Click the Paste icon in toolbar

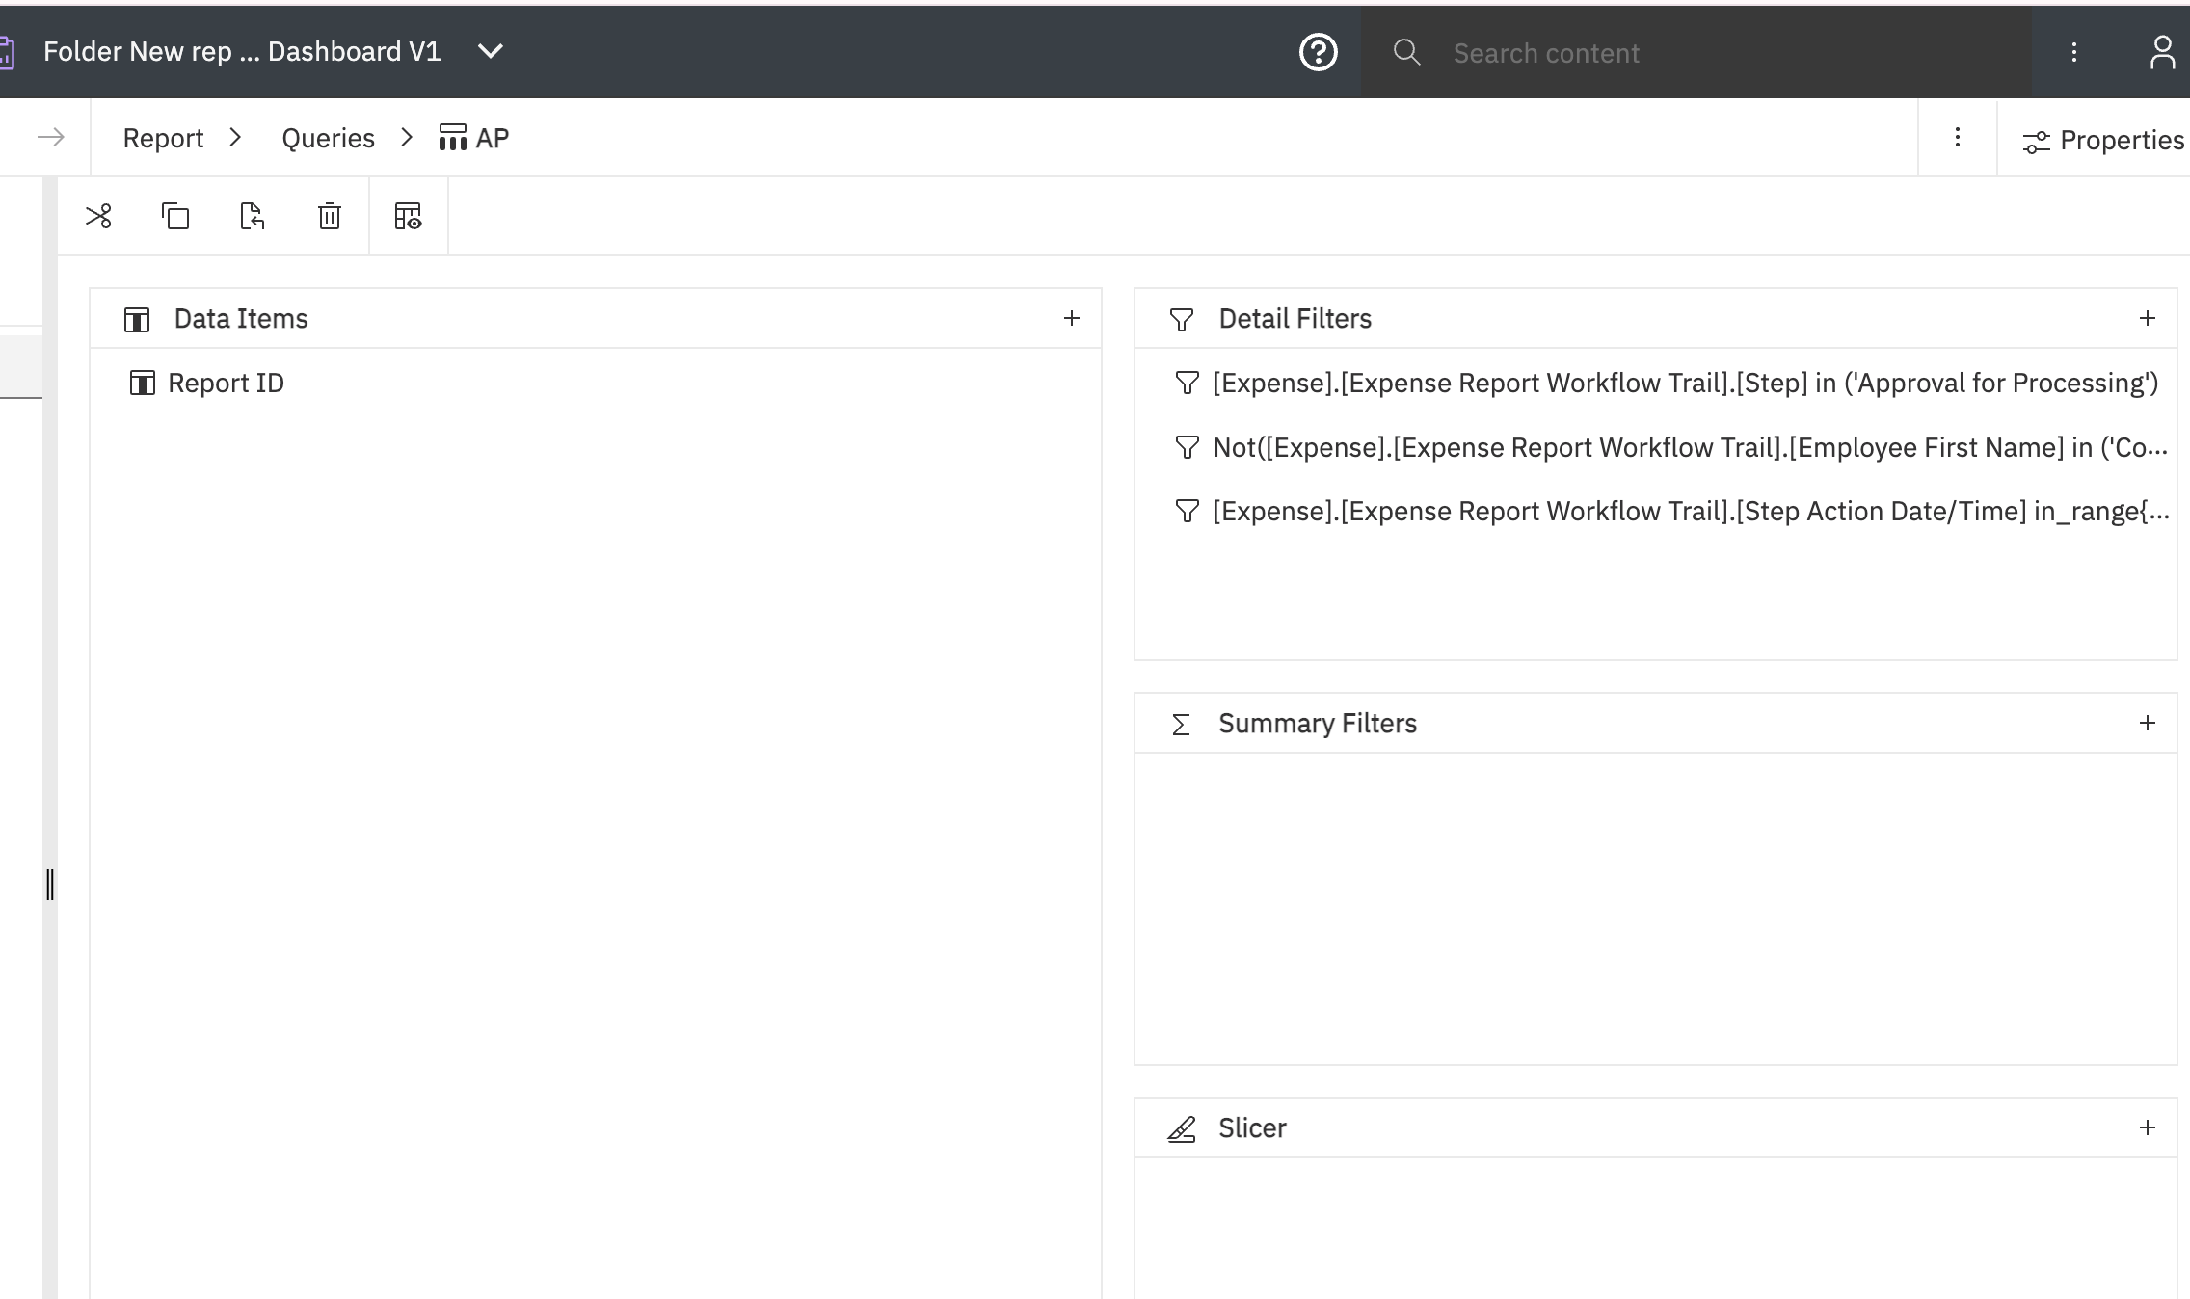pyautogui.click(x=252, y=216)
